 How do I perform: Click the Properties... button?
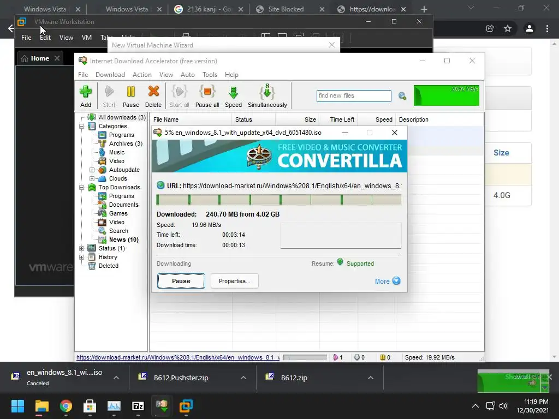pos(235,281)
